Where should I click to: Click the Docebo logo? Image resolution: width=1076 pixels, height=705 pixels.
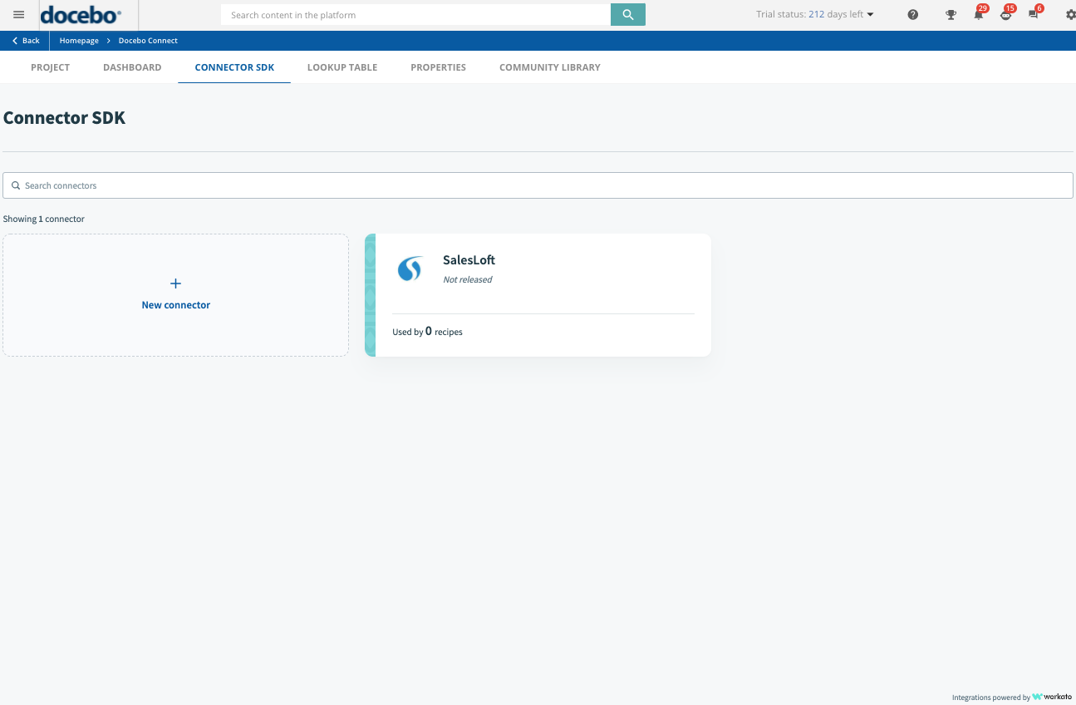80,14
